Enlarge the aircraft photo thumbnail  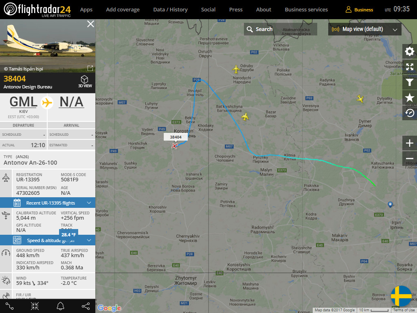pos(90,68)
